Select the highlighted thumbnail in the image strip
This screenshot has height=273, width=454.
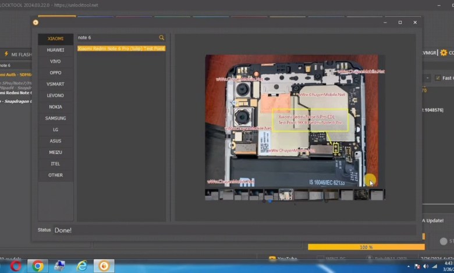coord(286,195)
